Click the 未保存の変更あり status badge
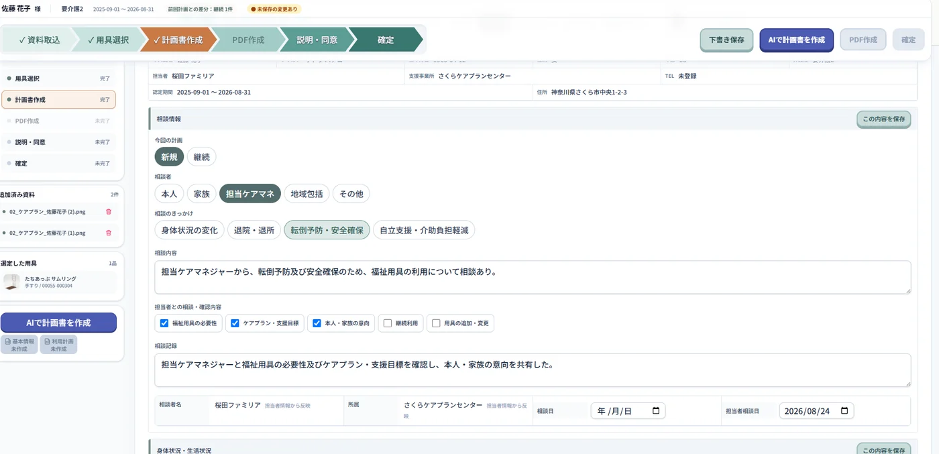The height and width of the screenshot is (454, 939). click(274, 9)
